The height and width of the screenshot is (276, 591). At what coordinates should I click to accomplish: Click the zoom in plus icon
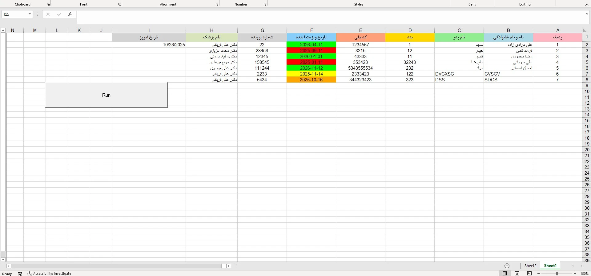(575, 274)
